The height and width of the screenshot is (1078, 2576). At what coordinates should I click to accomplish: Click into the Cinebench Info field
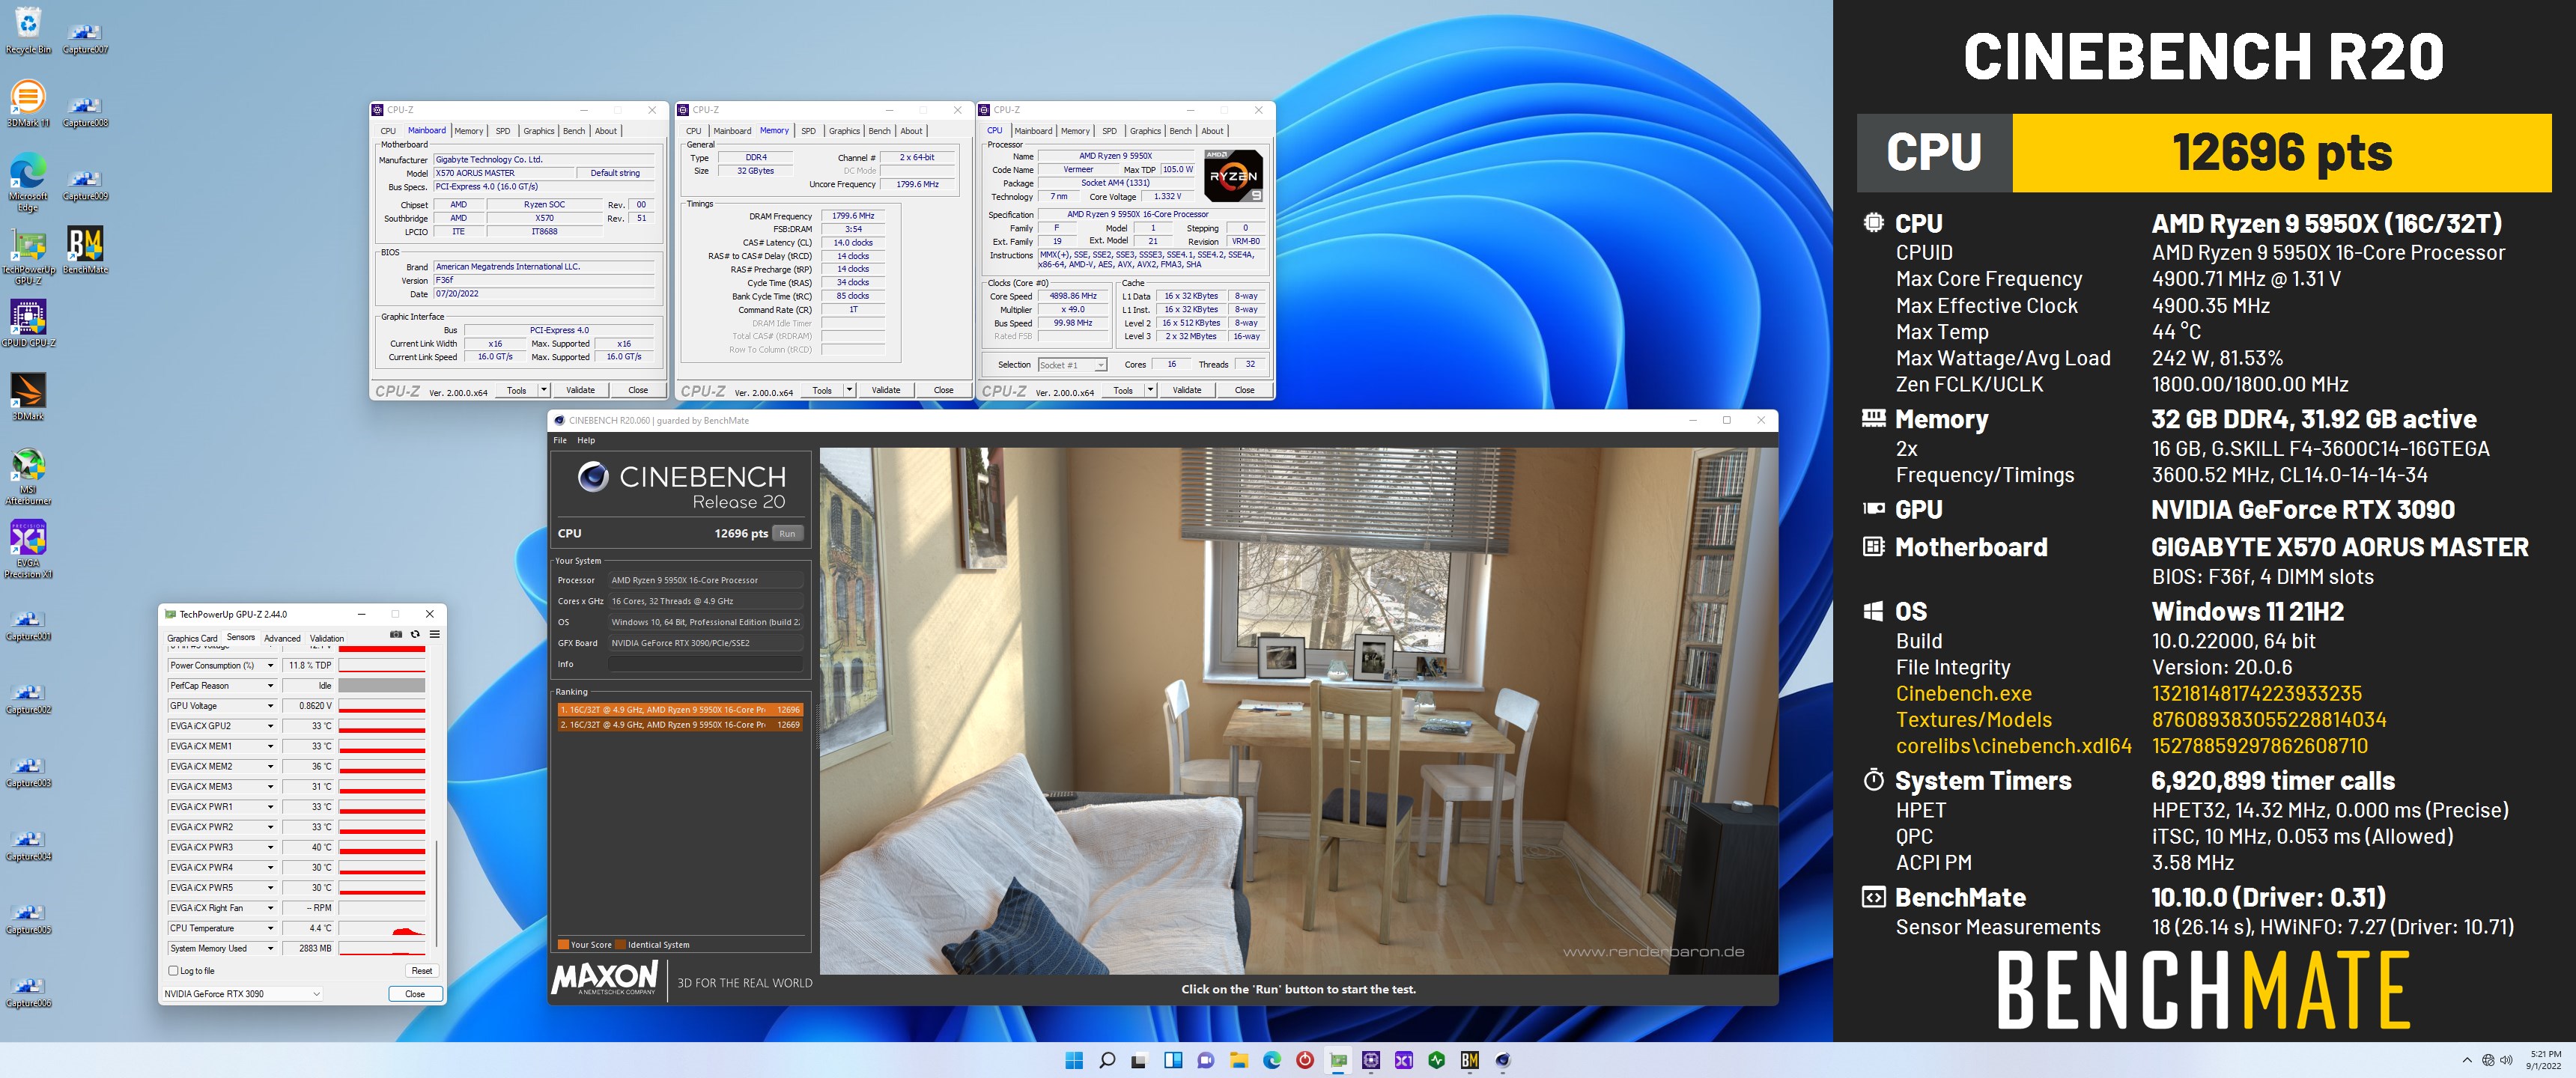click(x=705, y=664)
